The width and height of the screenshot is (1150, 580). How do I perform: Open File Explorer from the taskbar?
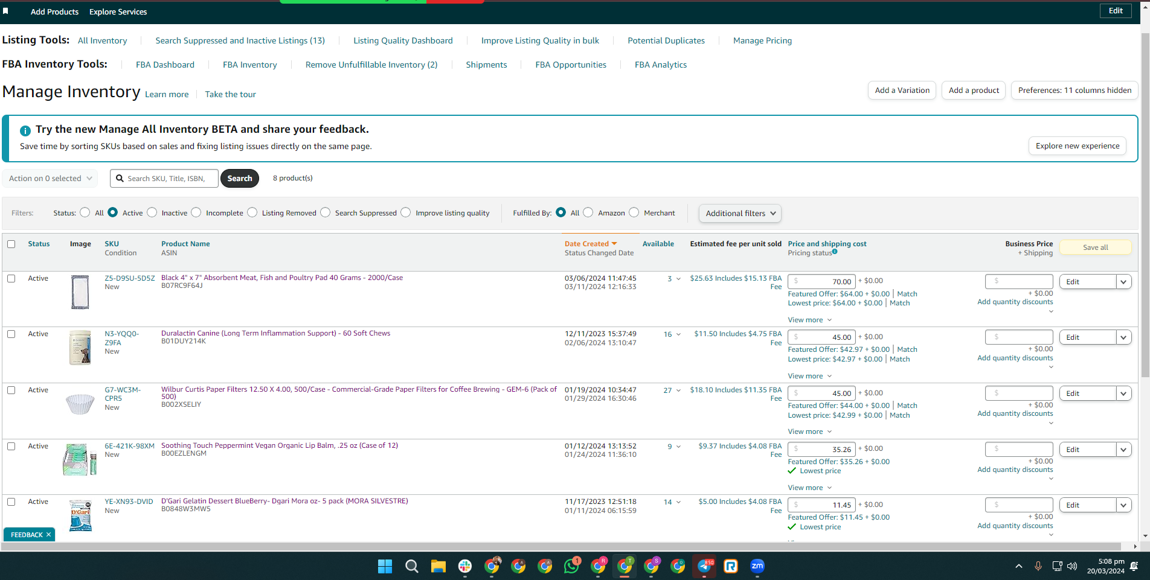click(438, 566)
